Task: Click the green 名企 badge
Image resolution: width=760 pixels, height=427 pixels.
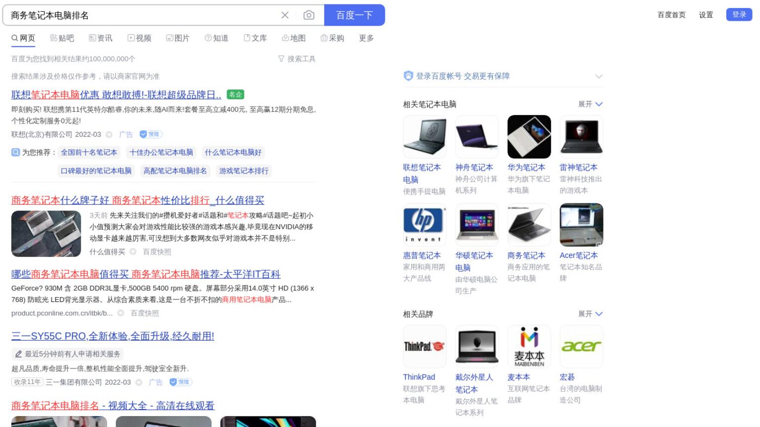Action: point(235,94)
